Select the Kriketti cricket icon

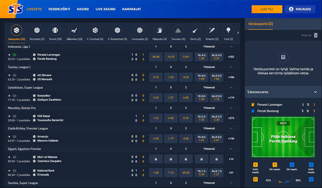point(212,30)
